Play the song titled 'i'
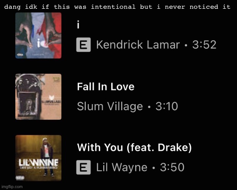 (78, 25)
